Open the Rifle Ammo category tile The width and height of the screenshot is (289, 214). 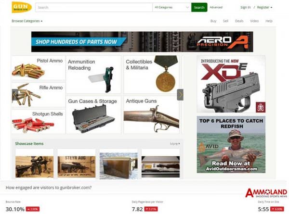click(39, 95)
